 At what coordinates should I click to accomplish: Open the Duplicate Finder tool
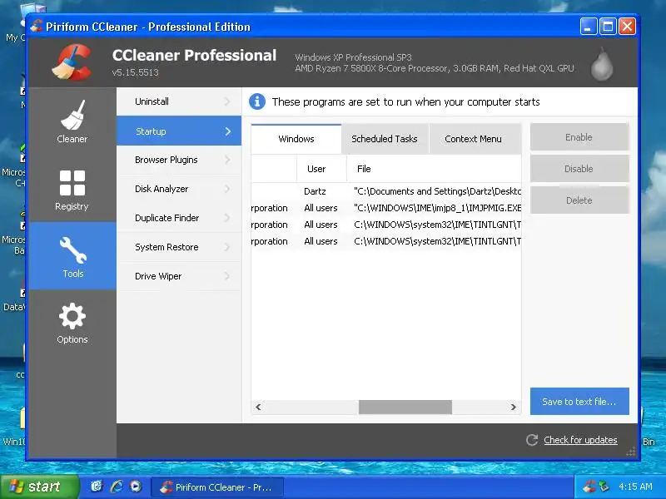pyautogui.click(x=179, y=218)
